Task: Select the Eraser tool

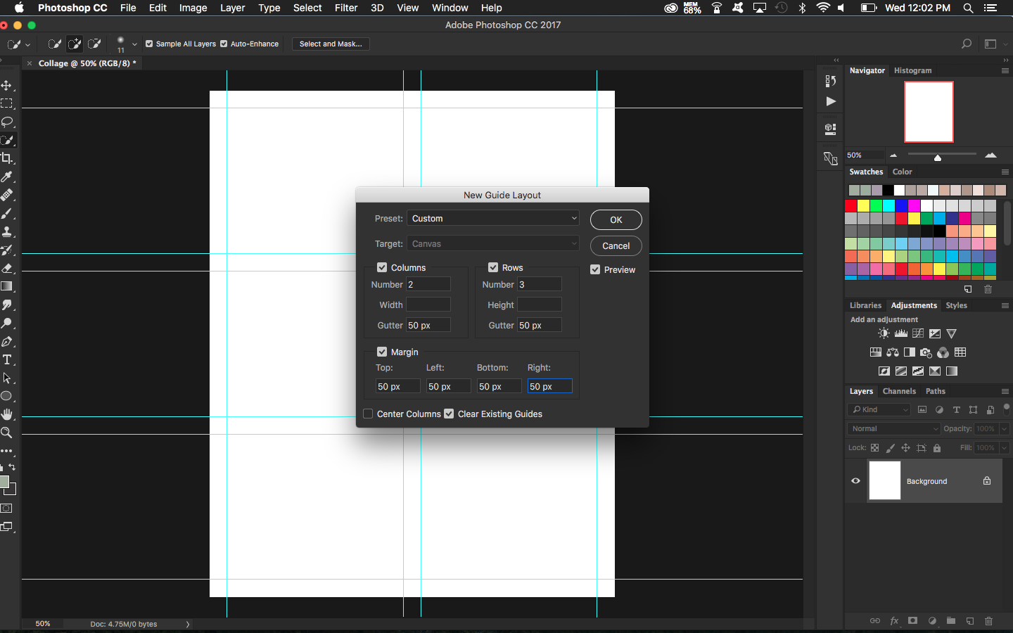Action: (x=7, y=268)
